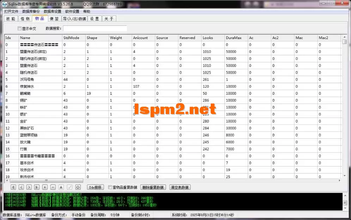
Task: Advance to the next record arrow icon
Action: pos(29,187)
